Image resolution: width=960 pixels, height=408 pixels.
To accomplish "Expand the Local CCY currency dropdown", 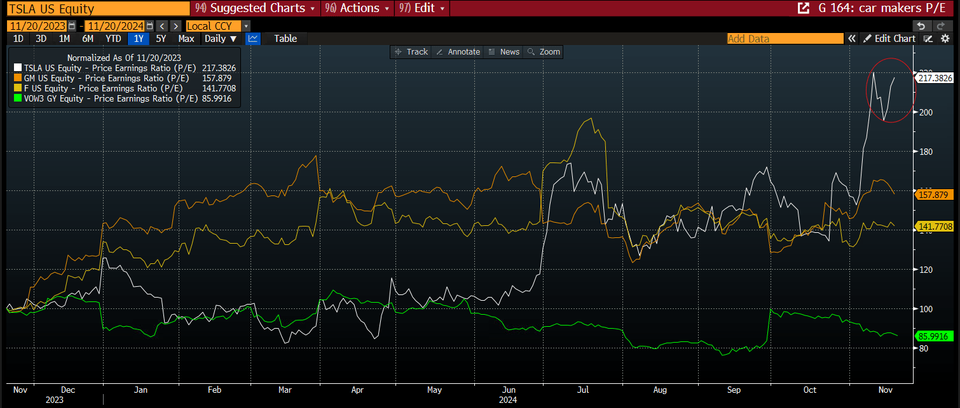I will point(247,26).
